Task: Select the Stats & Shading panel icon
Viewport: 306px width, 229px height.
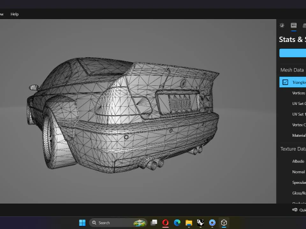Action: point(294,25)
